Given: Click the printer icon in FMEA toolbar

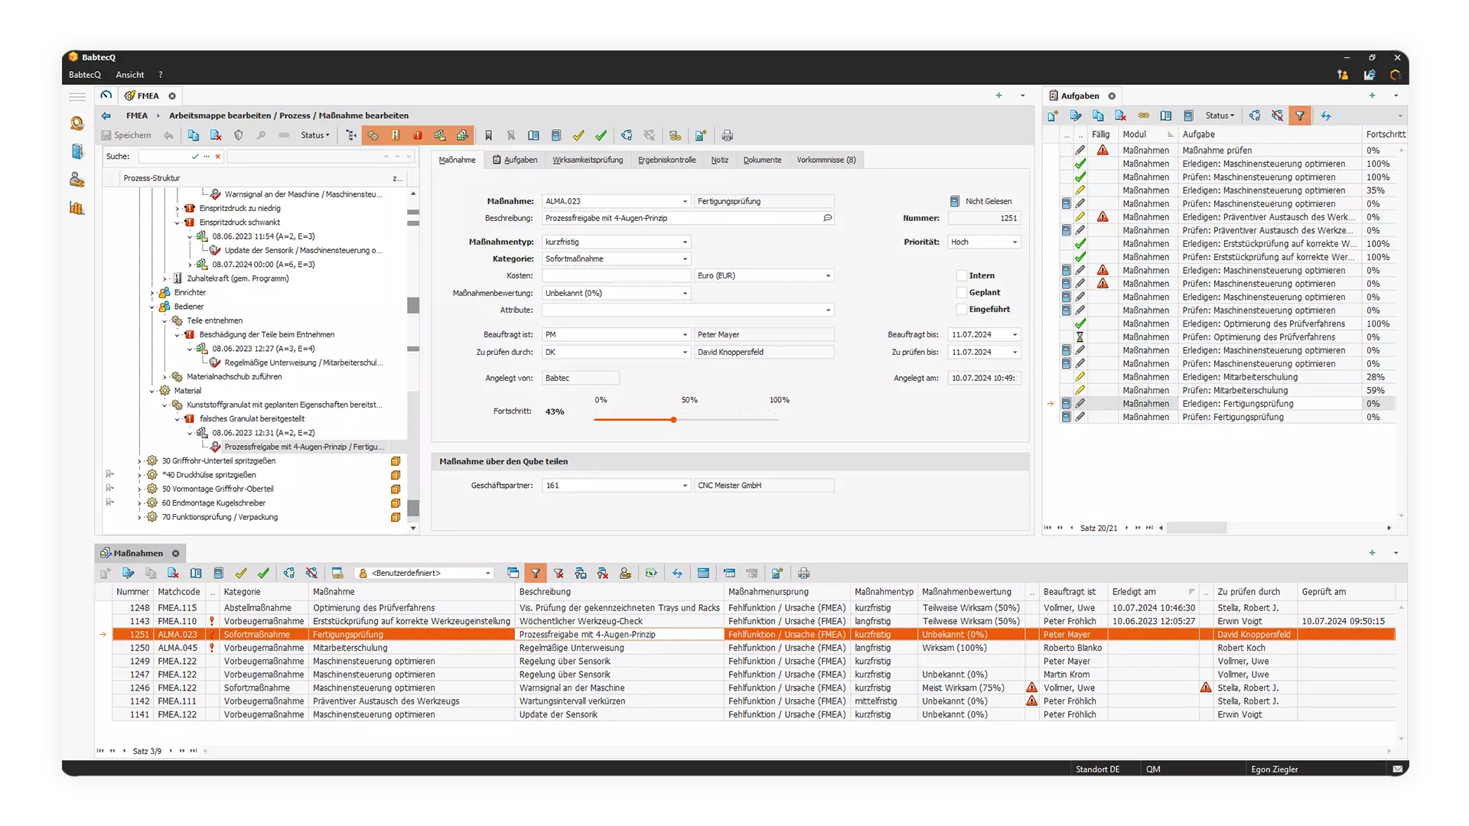Looking at the screenshot, I should (x=727, y=135).
